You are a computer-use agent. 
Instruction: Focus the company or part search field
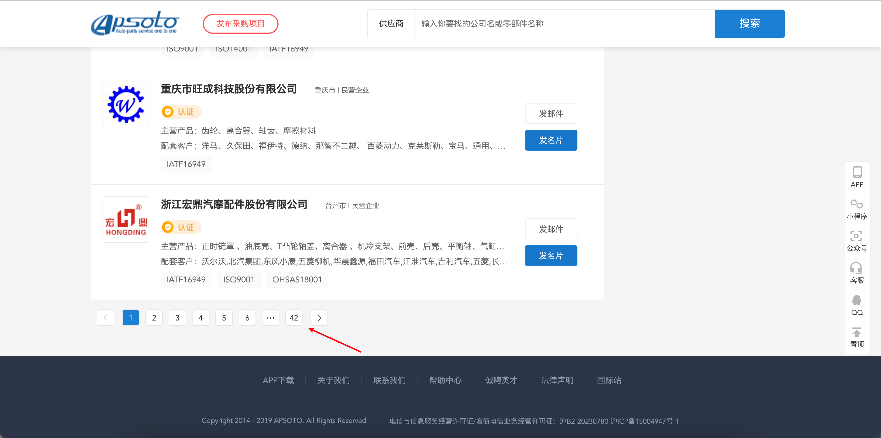pyautogui.click(x=565, y=24)
